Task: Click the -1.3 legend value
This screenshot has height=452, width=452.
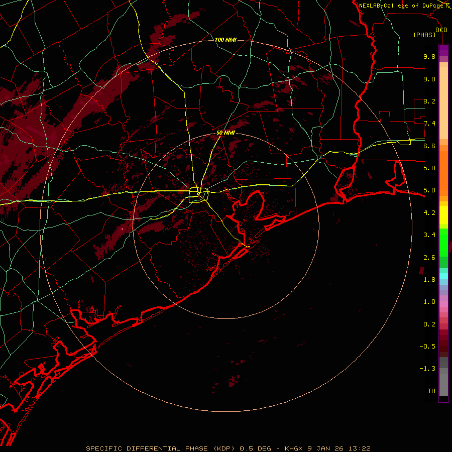Action: pyautogui.click(x=427, y=369)
